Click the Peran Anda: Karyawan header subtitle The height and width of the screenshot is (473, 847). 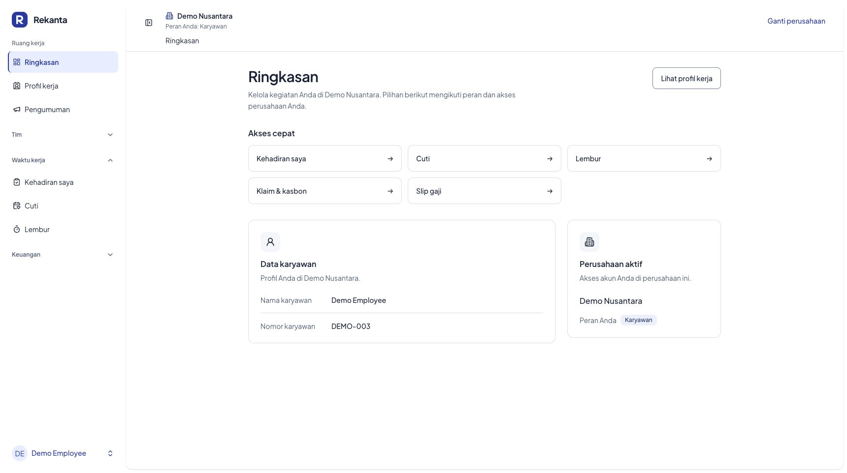click(x=196, y=27)
